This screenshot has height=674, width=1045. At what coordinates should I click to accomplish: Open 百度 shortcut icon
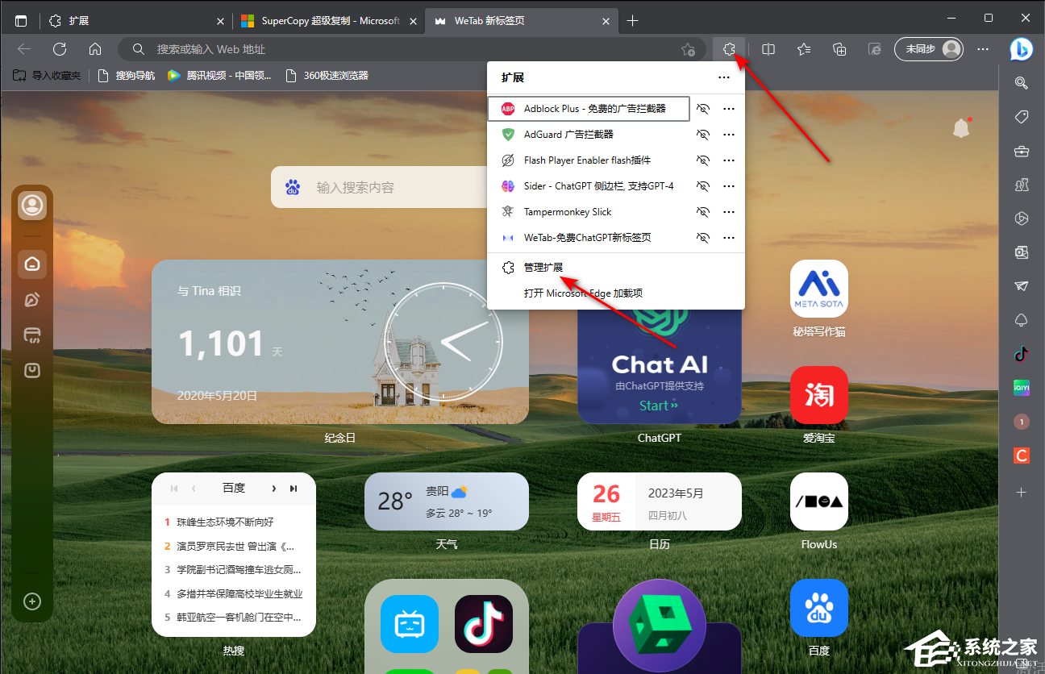819,608
